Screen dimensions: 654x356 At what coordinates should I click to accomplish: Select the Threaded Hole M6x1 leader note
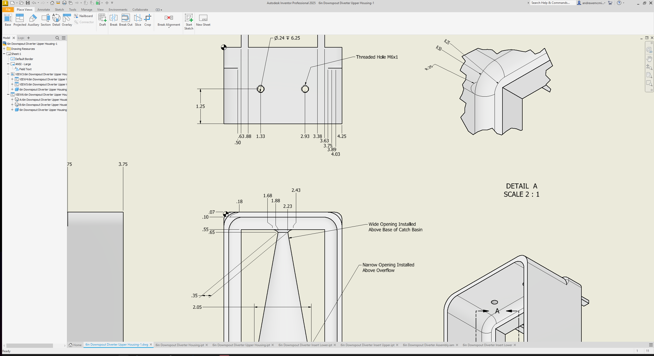pos(377,57)
